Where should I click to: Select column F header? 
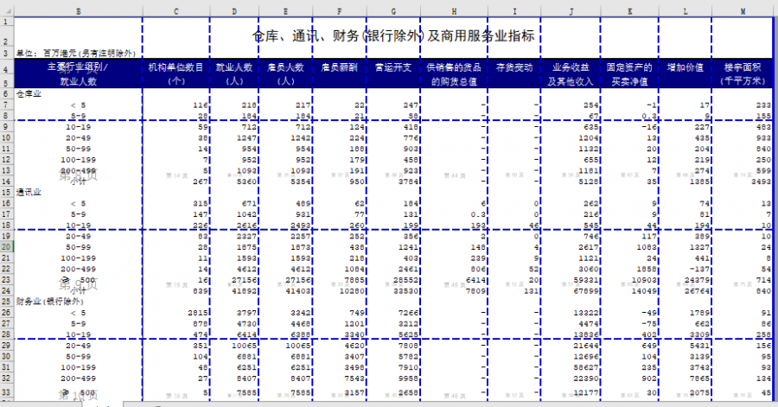tap(340, 11)
